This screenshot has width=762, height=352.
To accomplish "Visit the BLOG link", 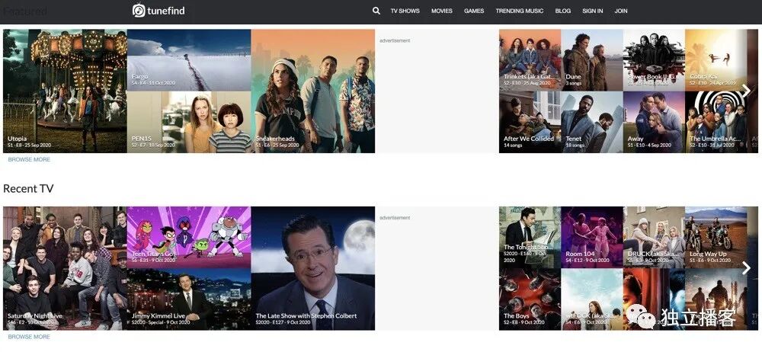I will pyautogui.click(x=563, y=11).
